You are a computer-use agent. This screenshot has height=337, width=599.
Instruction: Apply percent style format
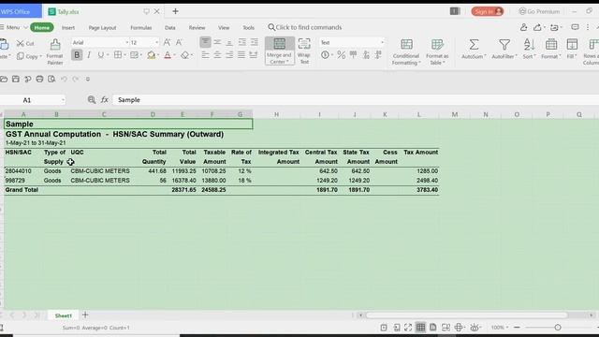tap(341, 55)
